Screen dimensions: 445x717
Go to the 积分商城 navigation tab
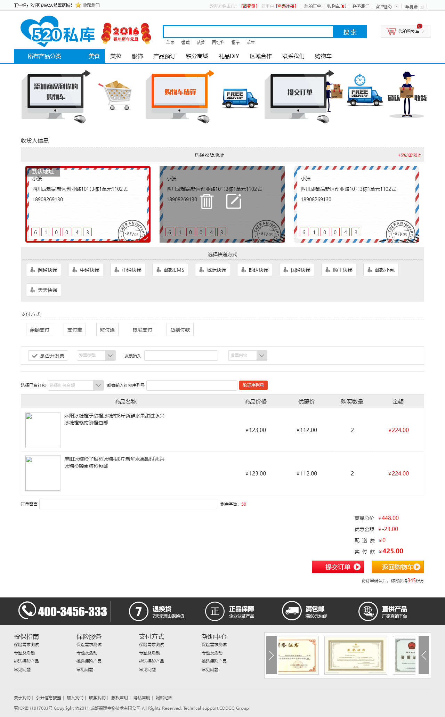pos(197,56)
